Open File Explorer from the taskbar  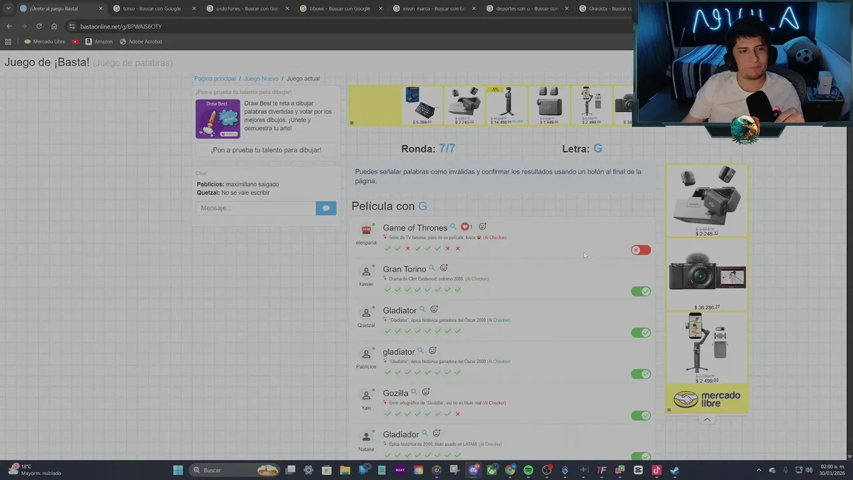click(345, 470)
